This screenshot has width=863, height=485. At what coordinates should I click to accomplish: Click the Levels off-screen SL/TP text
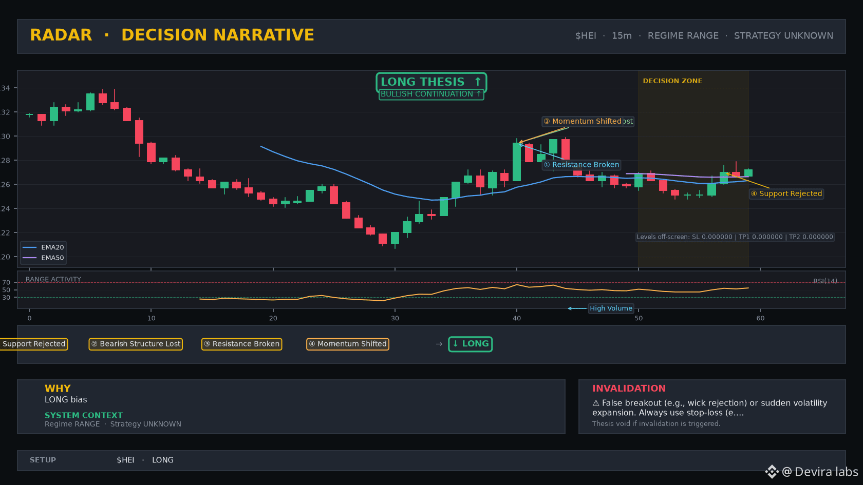735,237
